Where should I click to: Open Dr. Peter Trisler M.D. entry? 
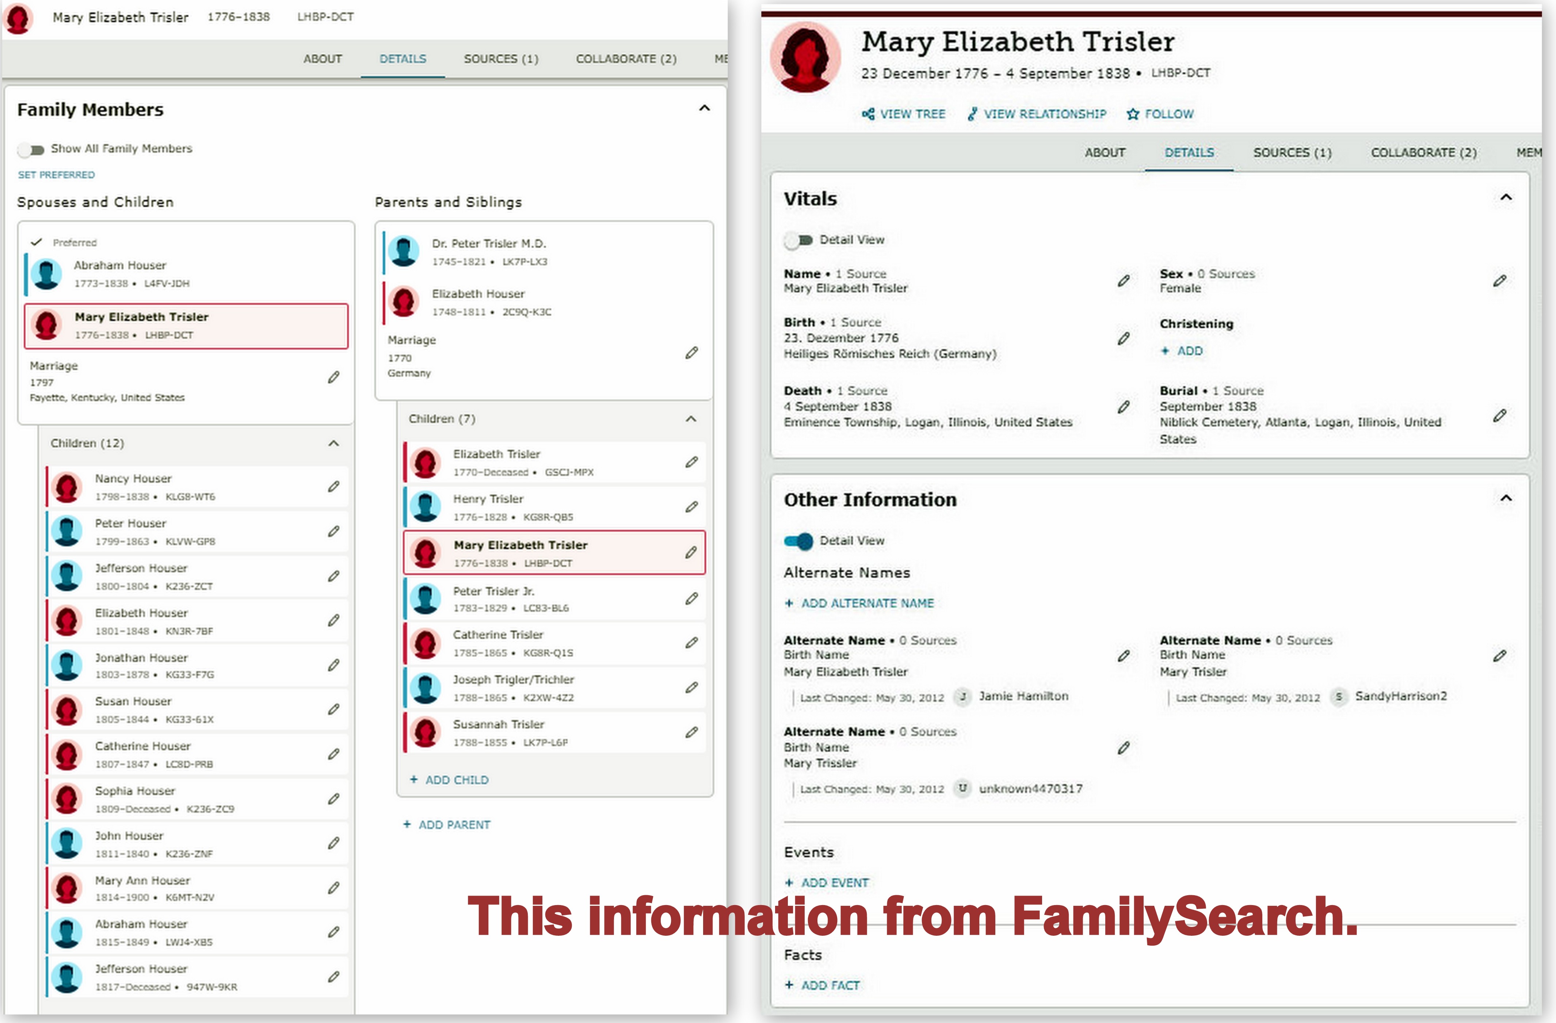[x=488, y=244]
